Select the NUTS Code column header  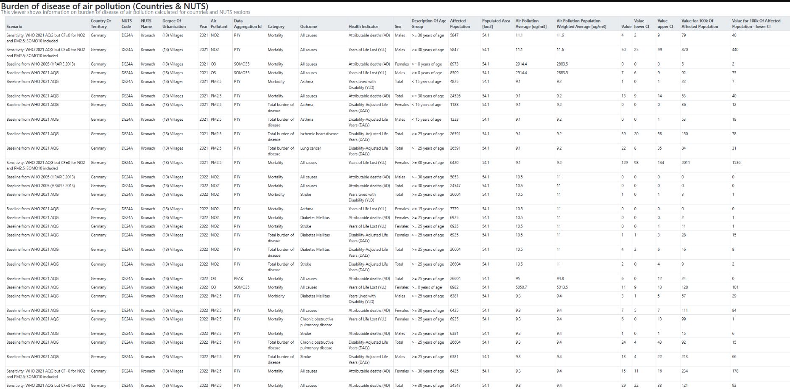[x=127, y=24]
